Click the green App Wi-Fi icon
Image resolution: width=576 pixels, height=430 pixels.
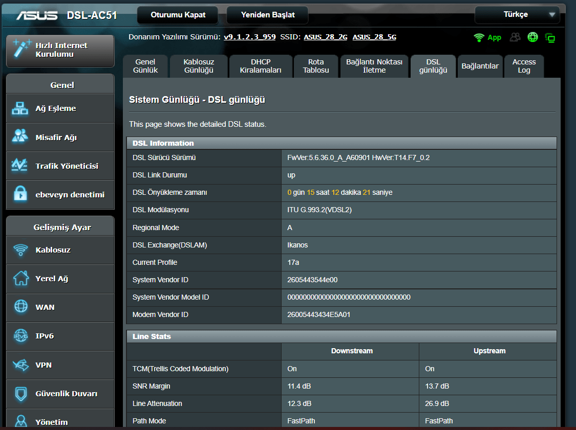tap(479, 37)
